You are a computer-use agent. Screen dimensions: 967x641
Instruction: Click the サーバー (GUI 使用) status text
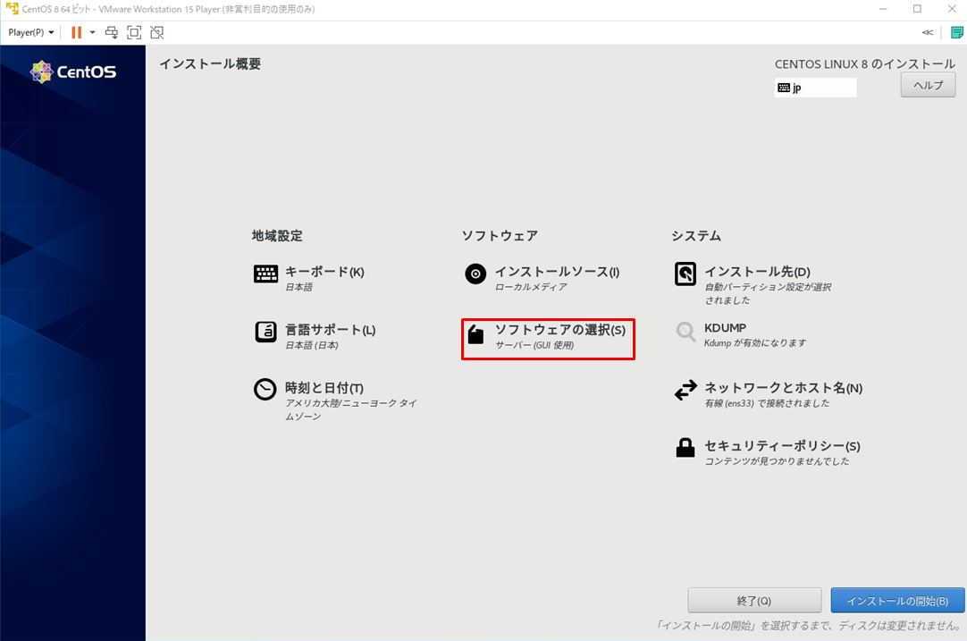pos(534,345)
